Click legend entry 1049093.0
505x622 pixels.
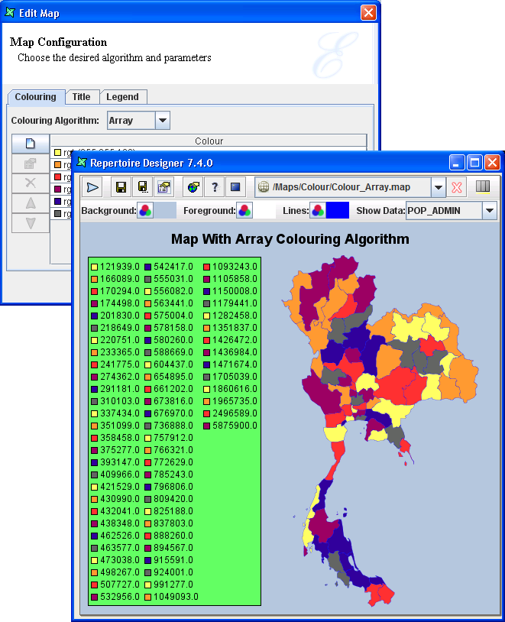click(x=171, y=597)
